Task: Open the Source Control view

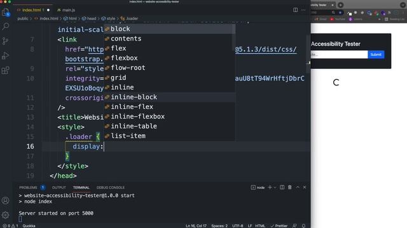Action: (x=6, y=41)
